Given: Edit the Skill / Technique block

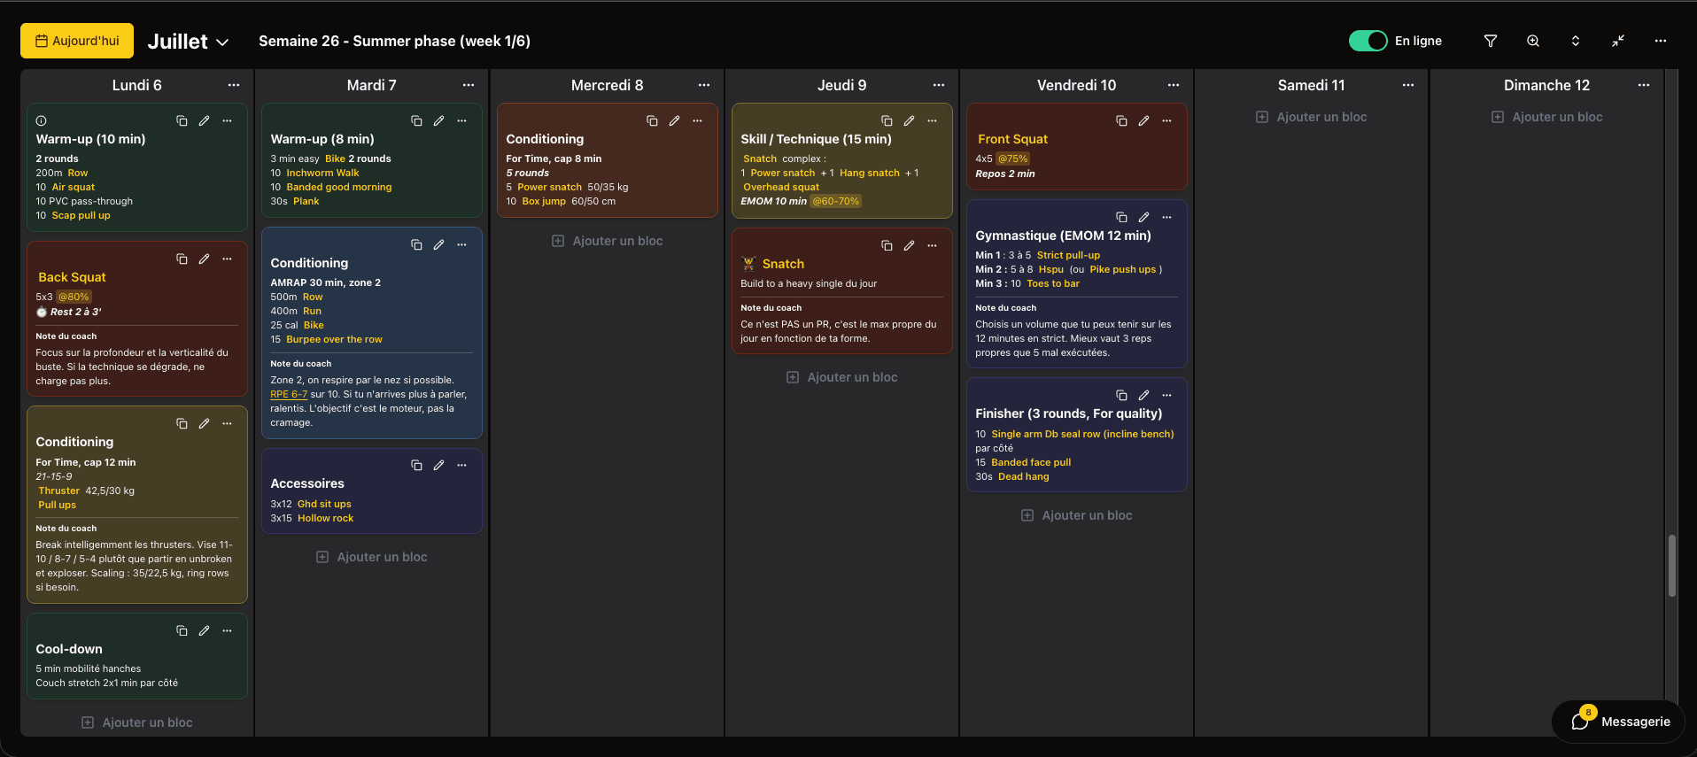Looking at the screenshot, I should [x=910, y=120].
